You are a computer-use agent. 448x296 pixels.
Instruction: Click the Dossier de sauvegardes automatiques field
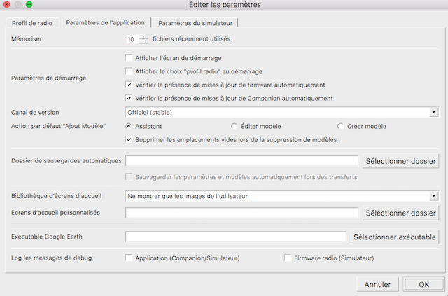241,160
